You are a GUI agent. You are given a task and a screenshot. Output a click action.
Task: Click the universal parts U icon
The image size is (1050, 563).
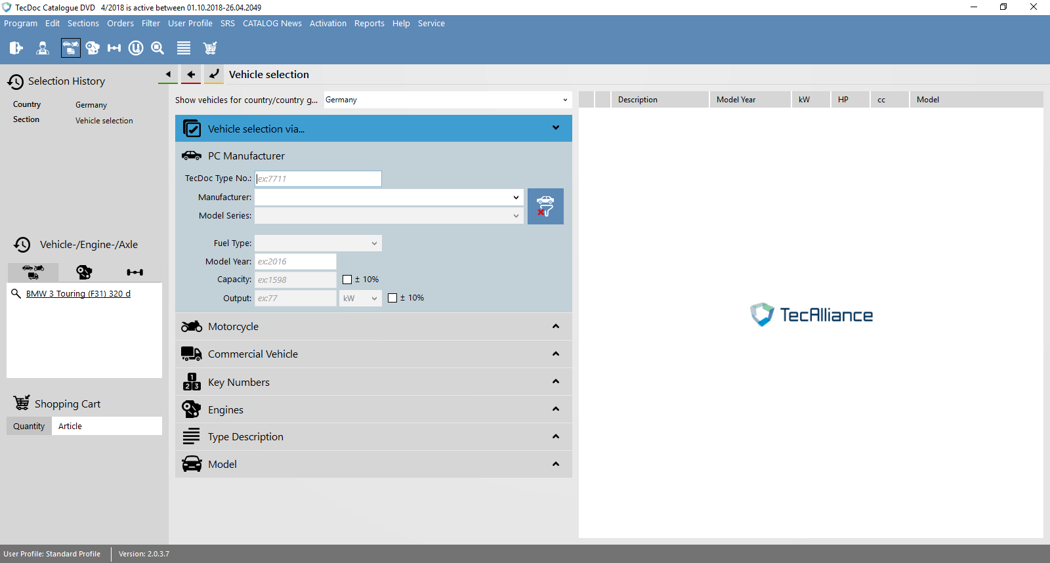point(136,48)
